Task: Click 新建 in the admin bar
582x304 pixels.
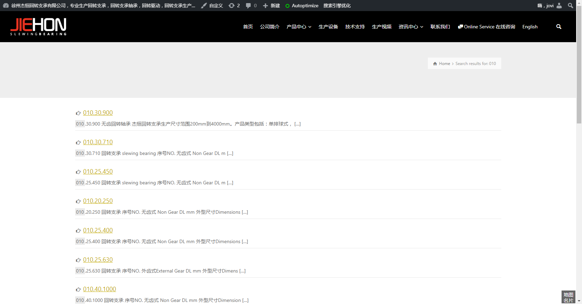Action: coord(275,6)
